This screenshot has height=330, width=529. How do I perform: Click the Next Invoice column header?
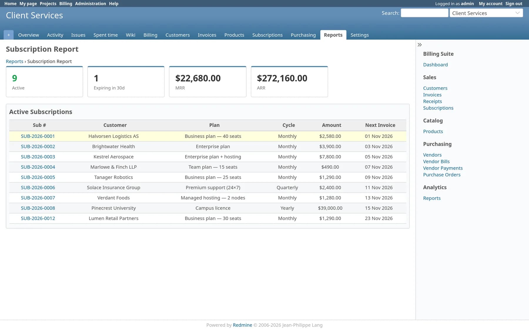380,125
